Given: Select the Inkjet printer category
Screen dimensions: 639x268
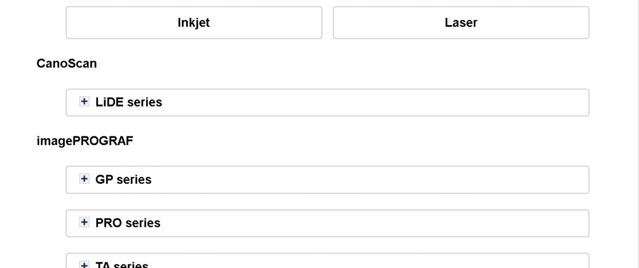Looking at the screenshot, I should point(194,22).
